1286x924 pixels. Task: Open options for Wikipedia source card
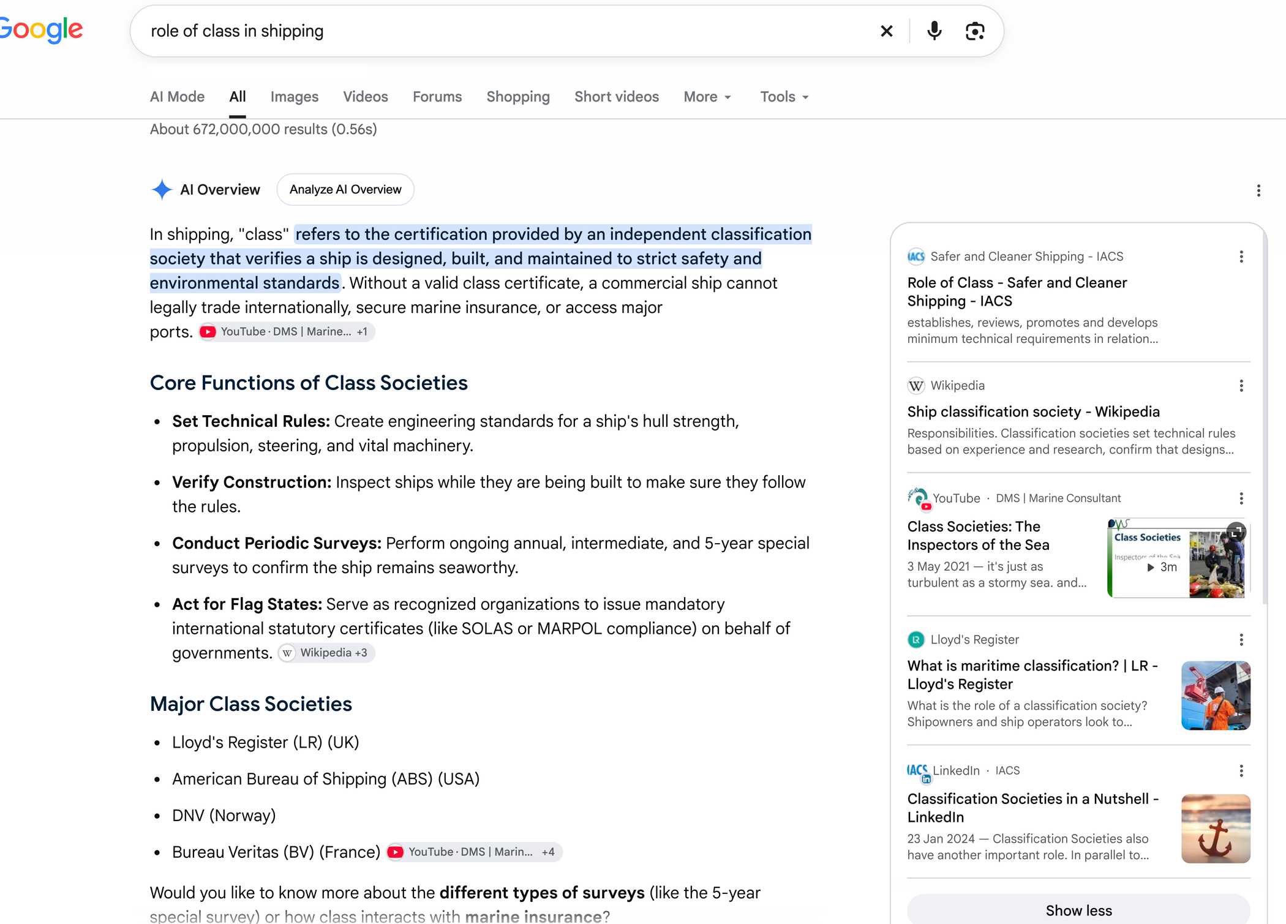(1241, 386)
